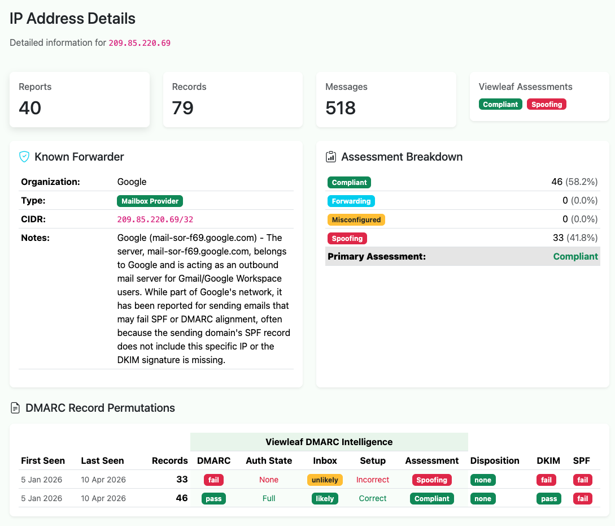The image size is (615, 526).
Task: Click the Mailbox Provider badge
Action: point(150,201)
